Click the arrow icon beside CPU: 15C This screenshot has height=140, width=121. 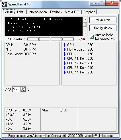point(65,54)
